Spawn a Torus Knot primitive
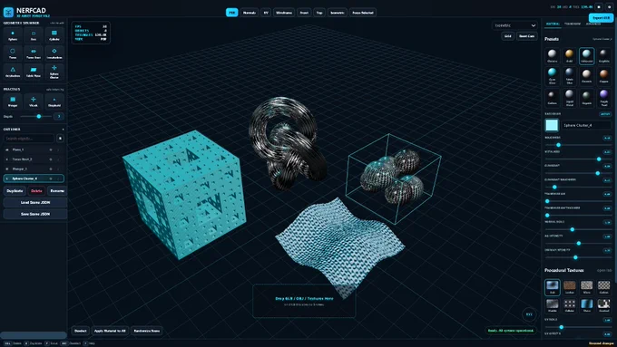The width and height of the screenshot is (617, 347). [x=34, y=53]
